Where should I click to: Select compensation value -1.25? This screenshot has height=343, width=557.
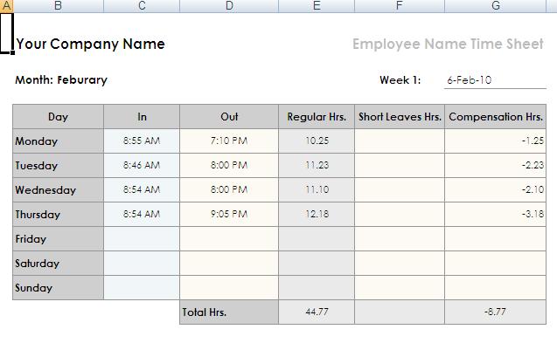click(496, 141)
